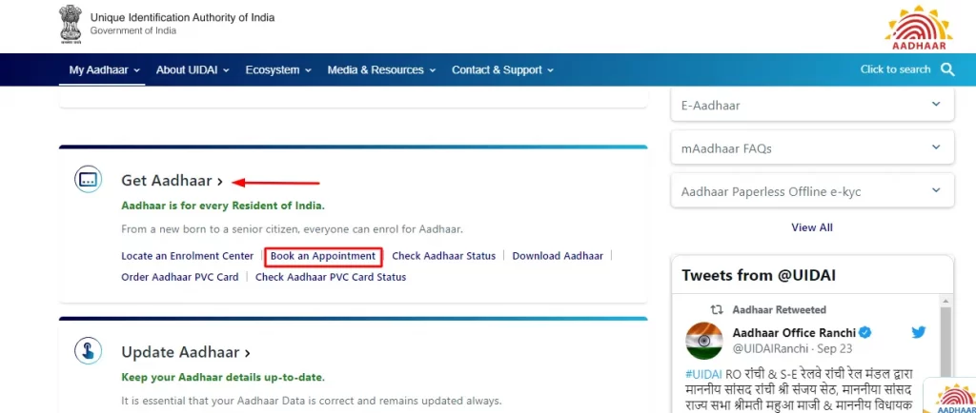
Task: Click the Twitter bird icon in tweet
Action: click(x=919, y=332)
